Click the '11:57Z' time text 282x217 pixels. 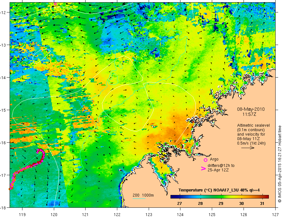tap(249, 114)
